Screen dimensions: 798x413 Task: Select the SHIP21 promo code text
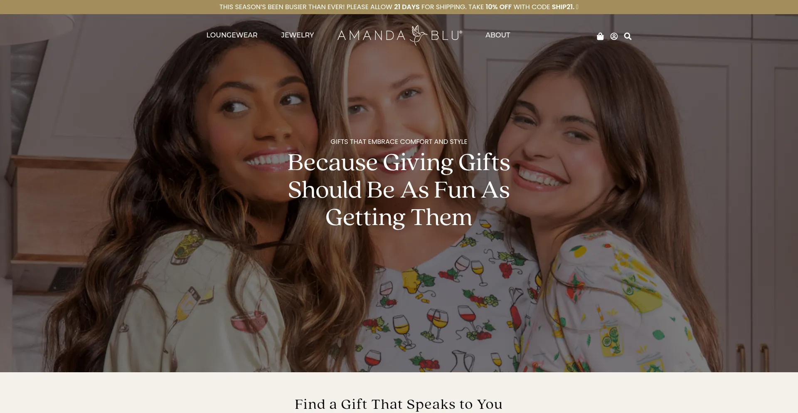[563, 7]
